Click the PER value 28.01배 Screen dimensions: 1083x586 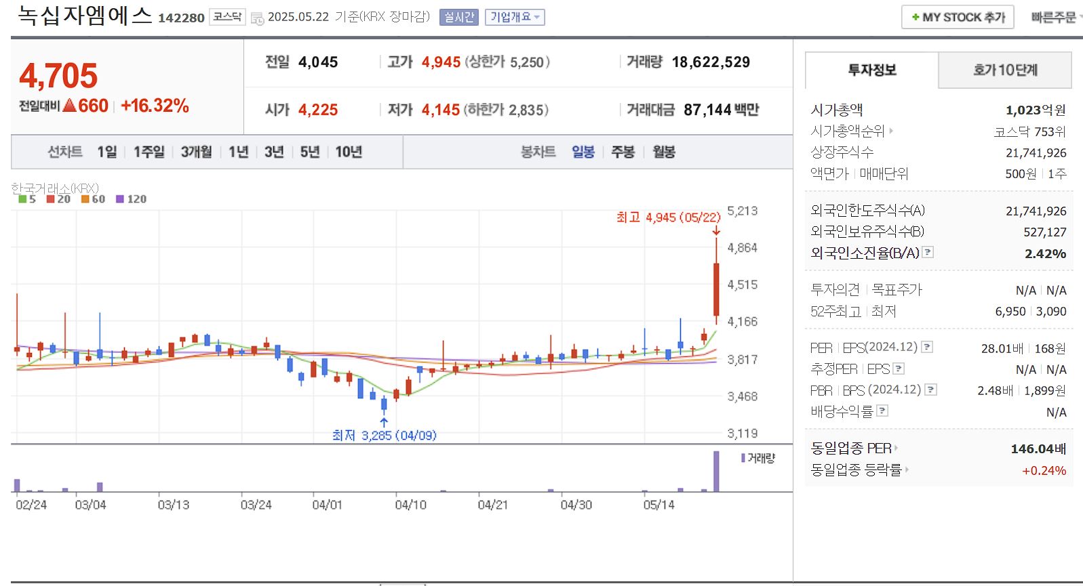tap(1002, 348)
